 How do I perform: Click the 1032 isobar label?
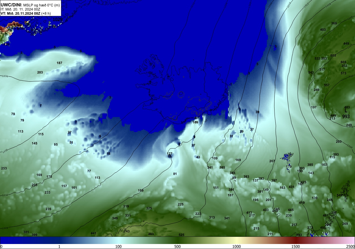[5, 195]
